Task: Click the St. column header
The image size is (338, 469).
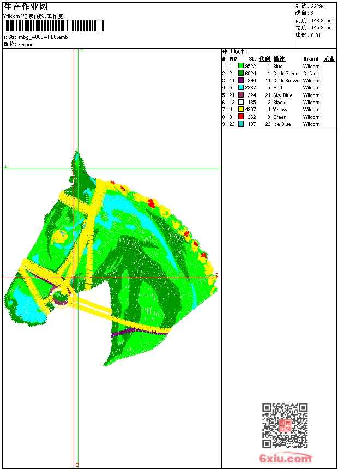Action: pos(252,59)
